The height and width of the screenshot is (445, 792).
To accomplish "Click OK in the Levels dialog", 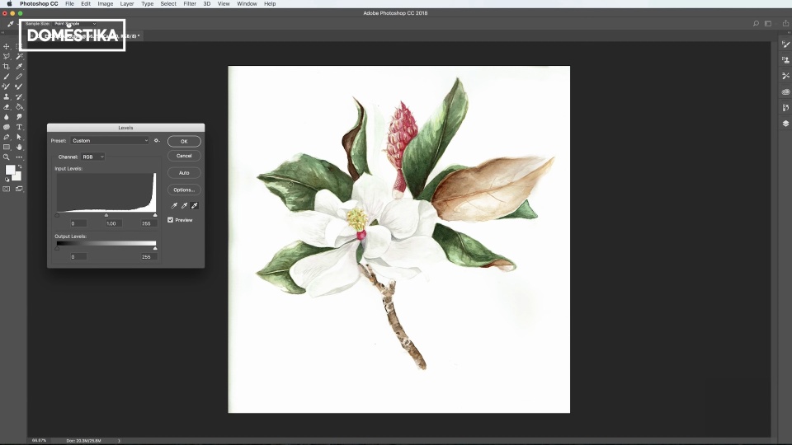I will (x=184, y=141).
